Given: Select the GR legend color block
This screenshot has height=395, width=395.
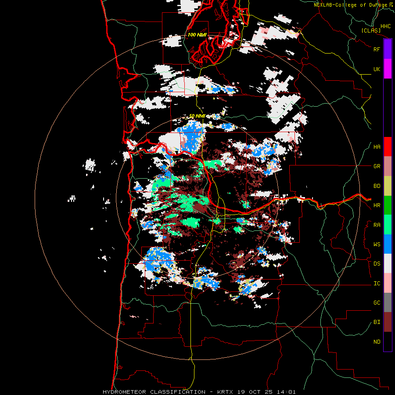Looking at the screenshot, I should point(388,166).
